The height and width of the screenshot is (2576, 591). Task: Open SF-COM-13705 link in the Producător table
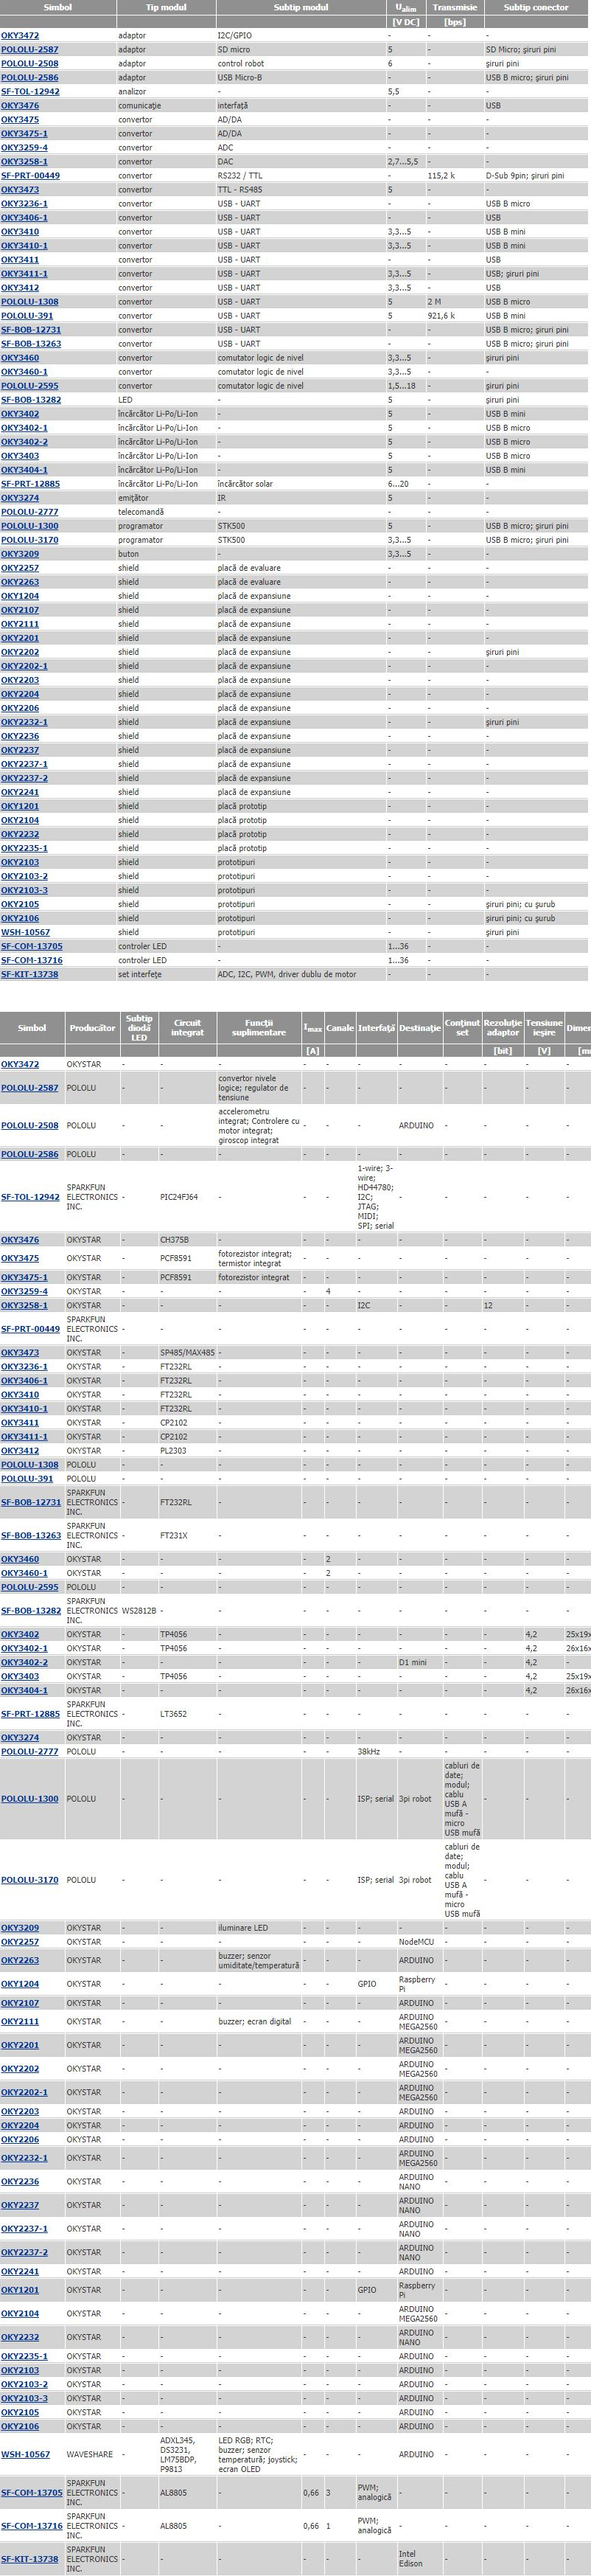click(32, 2492)
